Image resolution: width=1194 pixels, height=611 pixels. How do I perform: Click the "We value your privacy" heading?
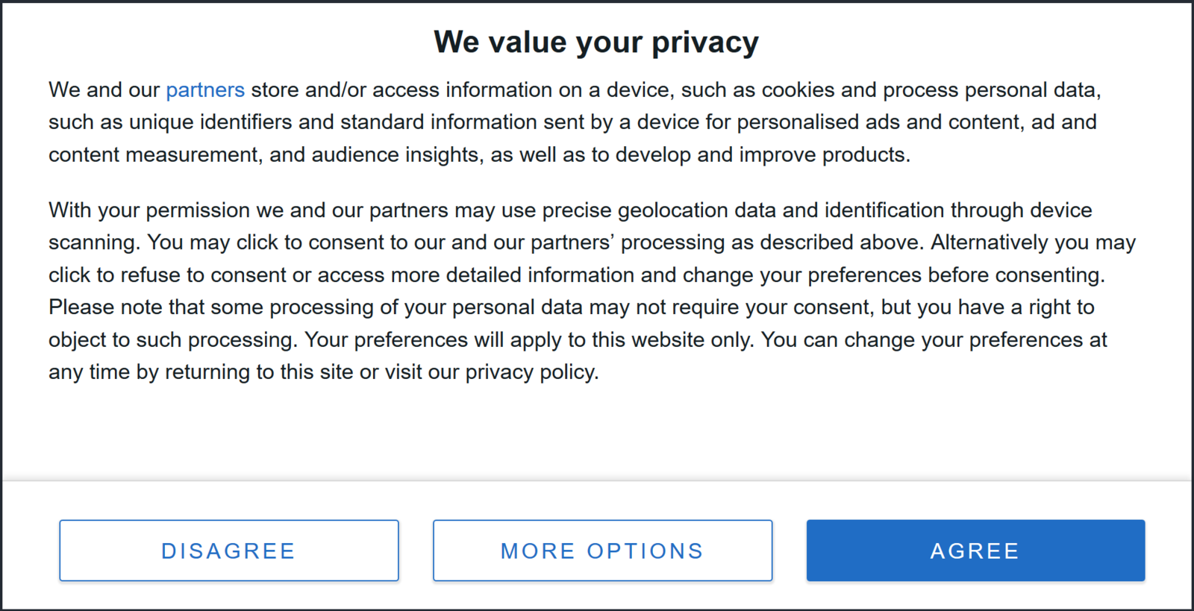pyautogui.click(x=596, y=43)
